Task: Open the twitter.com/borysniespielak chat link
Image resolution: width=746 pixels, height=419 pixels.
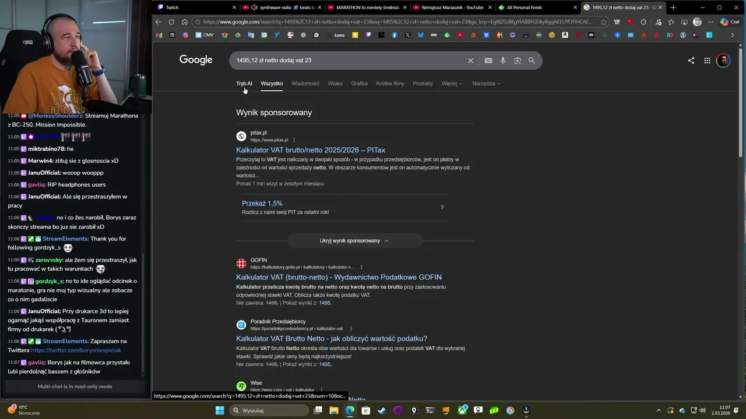Action: [x=76, y=350]
